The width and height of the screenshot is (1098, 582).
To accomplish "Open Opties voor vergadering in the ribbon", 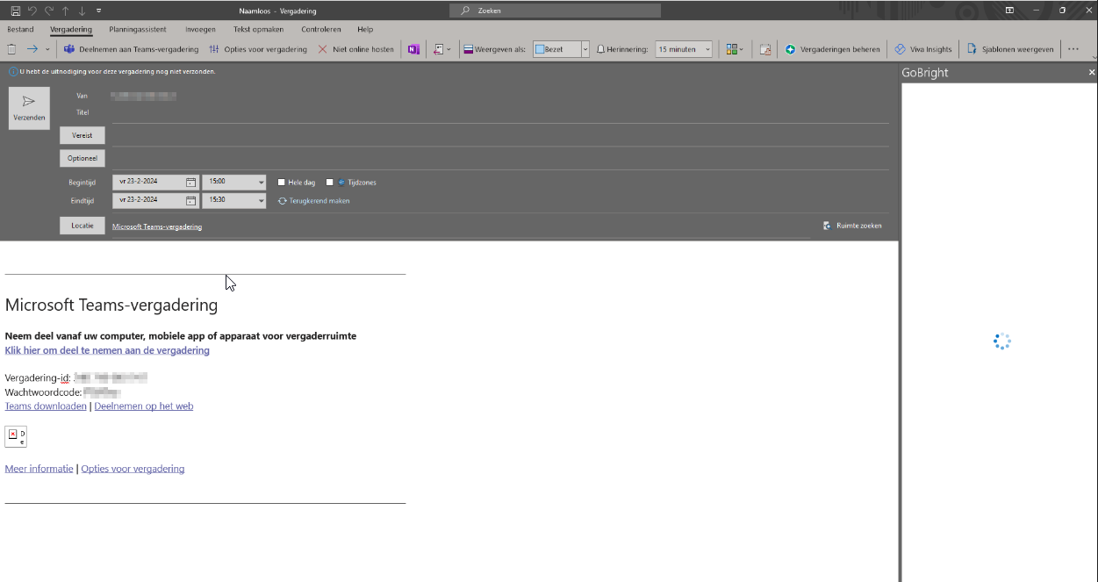I will click(258, 49).
